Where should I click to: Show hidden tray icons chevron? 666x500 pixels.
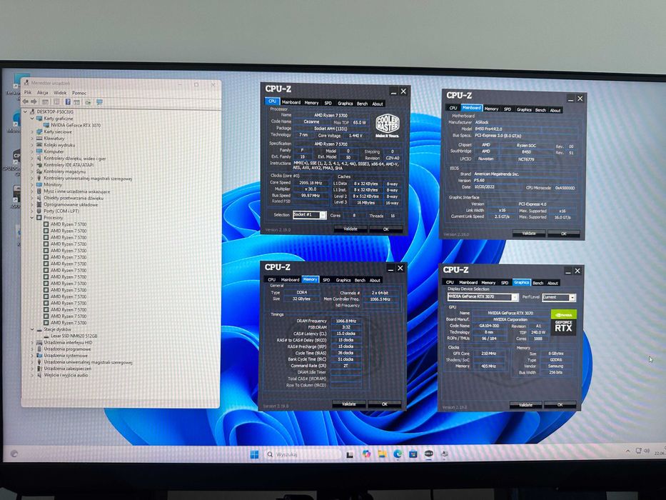point(627,451)
